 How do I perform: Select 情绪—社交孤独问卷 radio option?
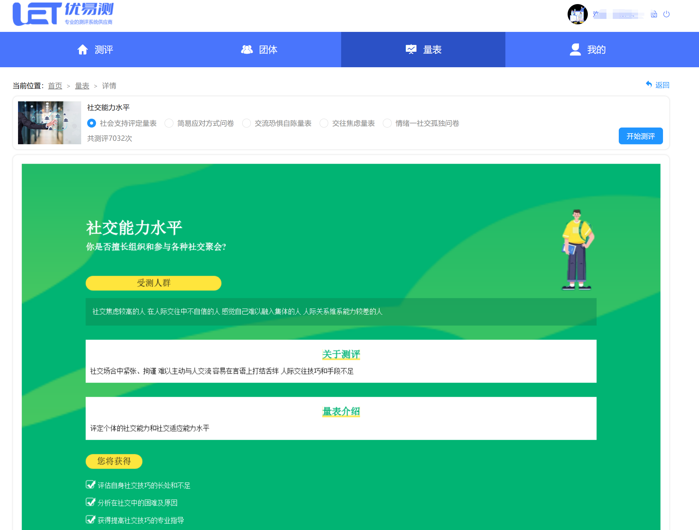(387, 123)
